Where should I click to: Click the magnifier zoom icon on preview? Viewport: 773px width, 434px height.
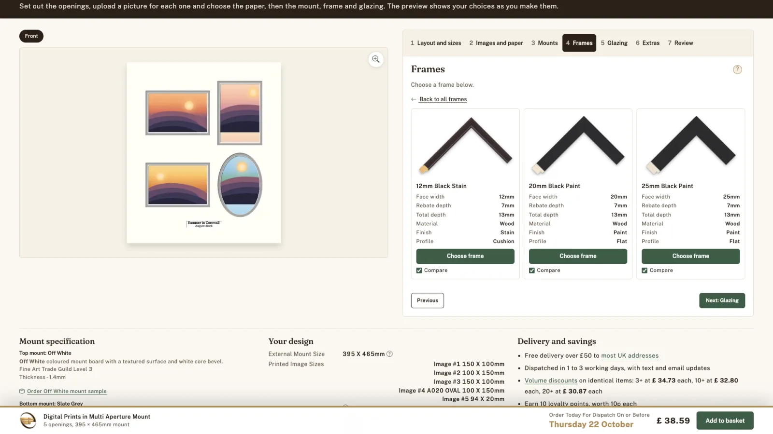coord(376,59)
